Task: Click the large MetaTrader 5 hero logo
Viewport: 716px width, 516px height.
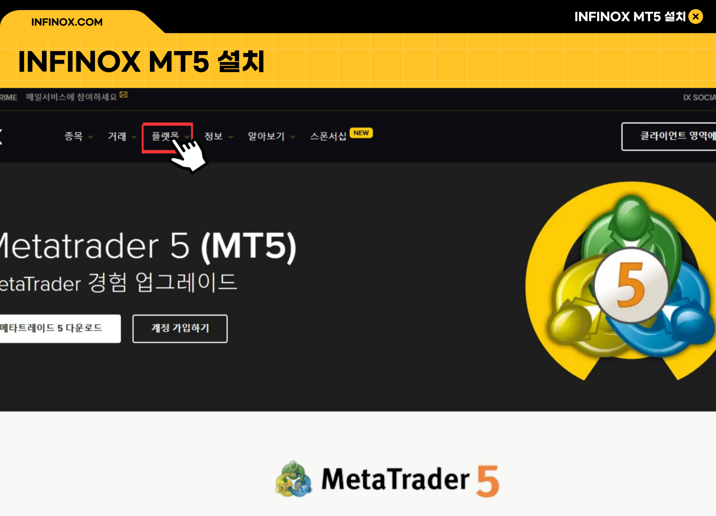Action: [621, 281]
